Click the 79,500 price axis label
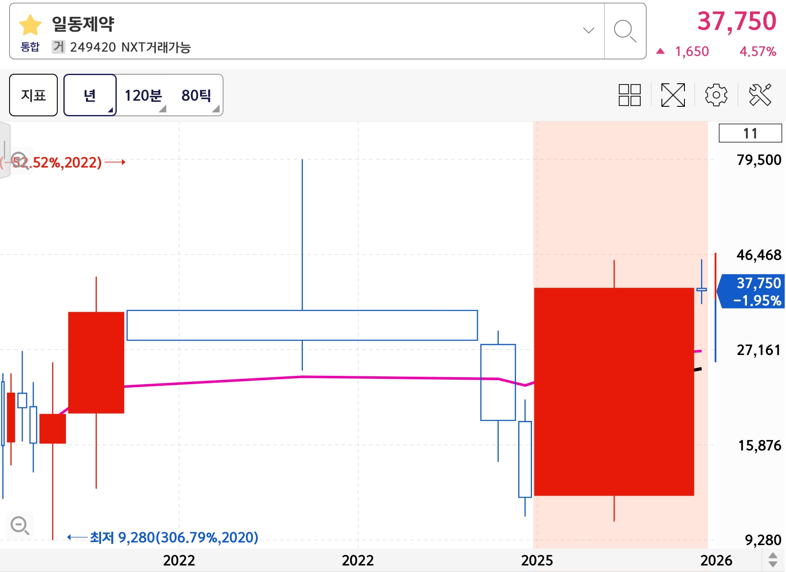 (x=759, y=160)
